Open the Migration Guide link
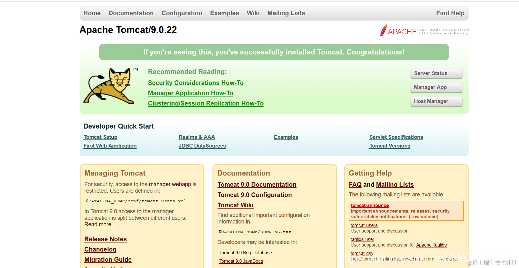519x268 pixels. 108,260
